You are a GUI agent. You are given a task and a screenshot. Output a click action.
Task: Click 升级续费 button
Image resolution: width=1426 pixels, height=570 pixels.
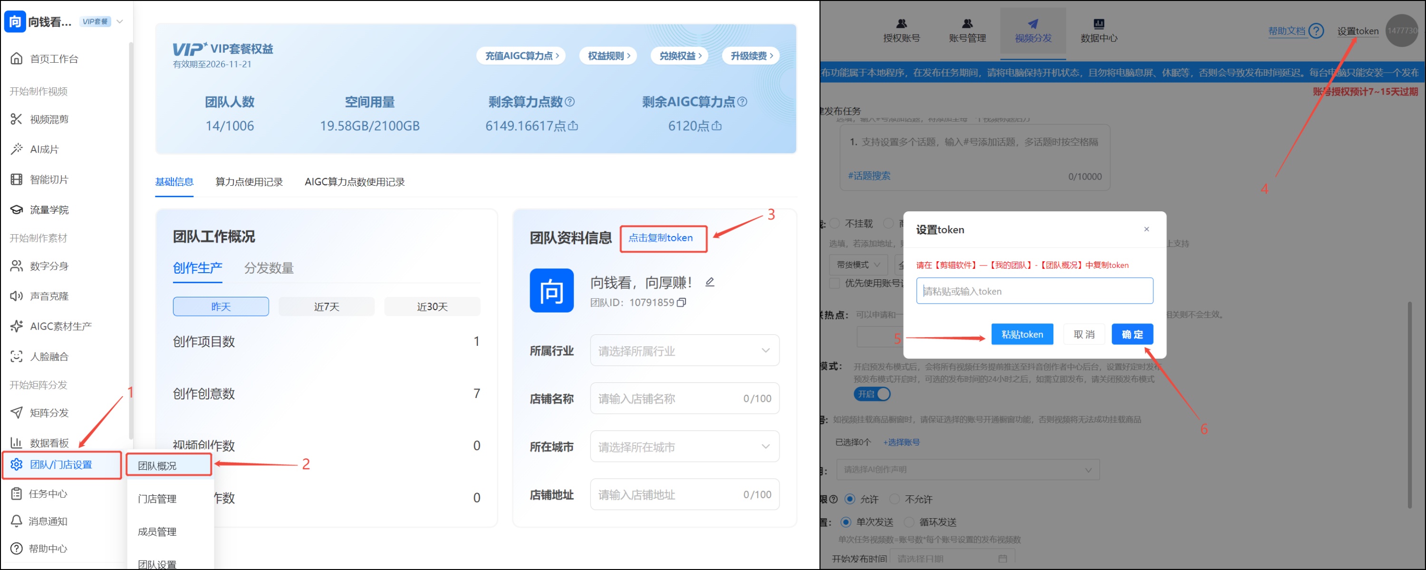point(751,56)
